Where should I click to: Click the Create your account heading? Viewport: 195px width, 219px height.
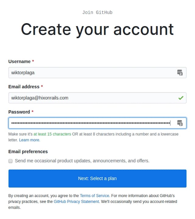[97, 29]
